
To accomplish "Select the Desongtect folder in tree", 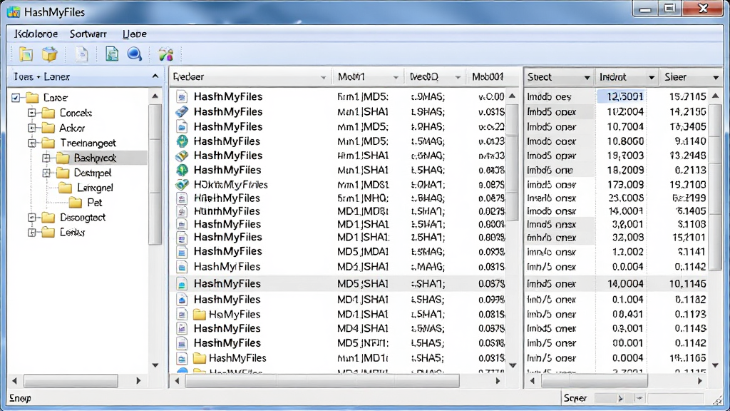I will [83, 218].
